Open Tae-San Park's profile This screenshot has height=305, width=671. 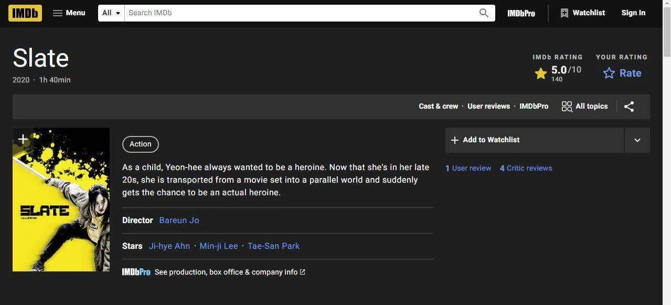[273, 246]
